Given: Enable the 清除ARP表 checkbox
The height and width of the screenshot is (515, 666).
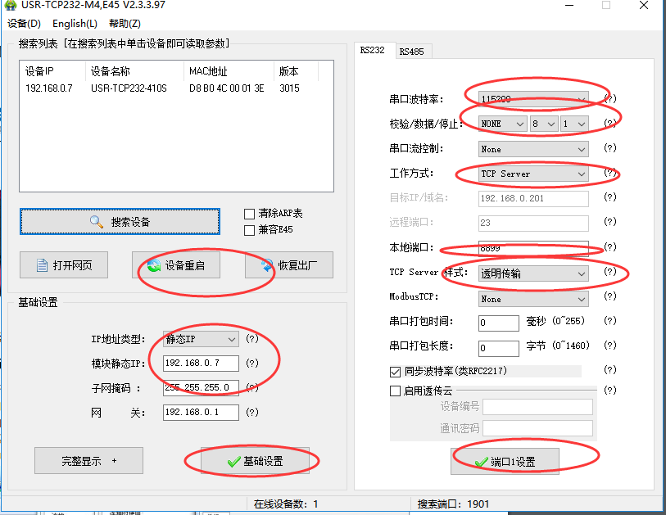Looking at the screenshot, I should (250, 214).
